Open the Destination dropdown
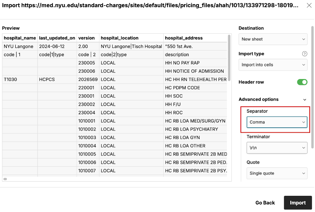Viewport: 315px width, 212px height. coord(273,39)
